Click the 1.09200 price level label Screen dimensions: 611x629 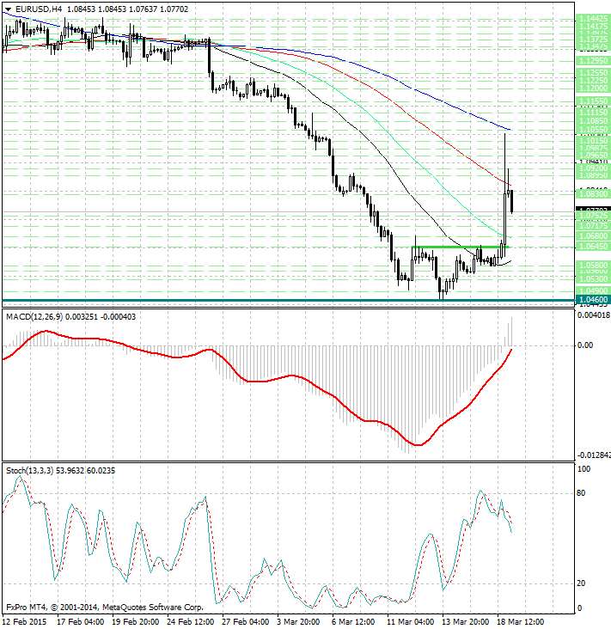point(593,168)
